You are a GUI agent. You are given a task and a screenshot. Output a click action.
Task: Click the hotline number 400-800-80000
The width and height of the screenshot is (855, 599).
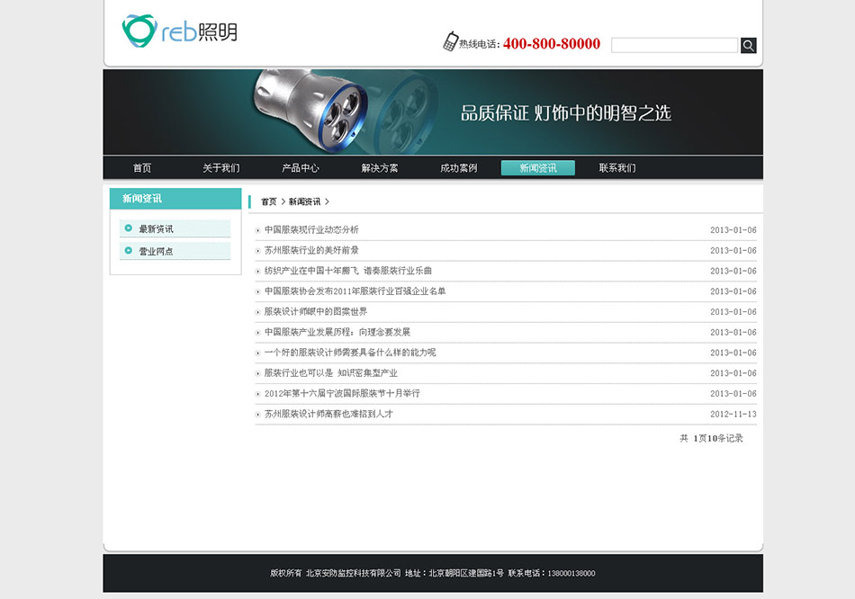pyautogui.click(x=552, y=43)
